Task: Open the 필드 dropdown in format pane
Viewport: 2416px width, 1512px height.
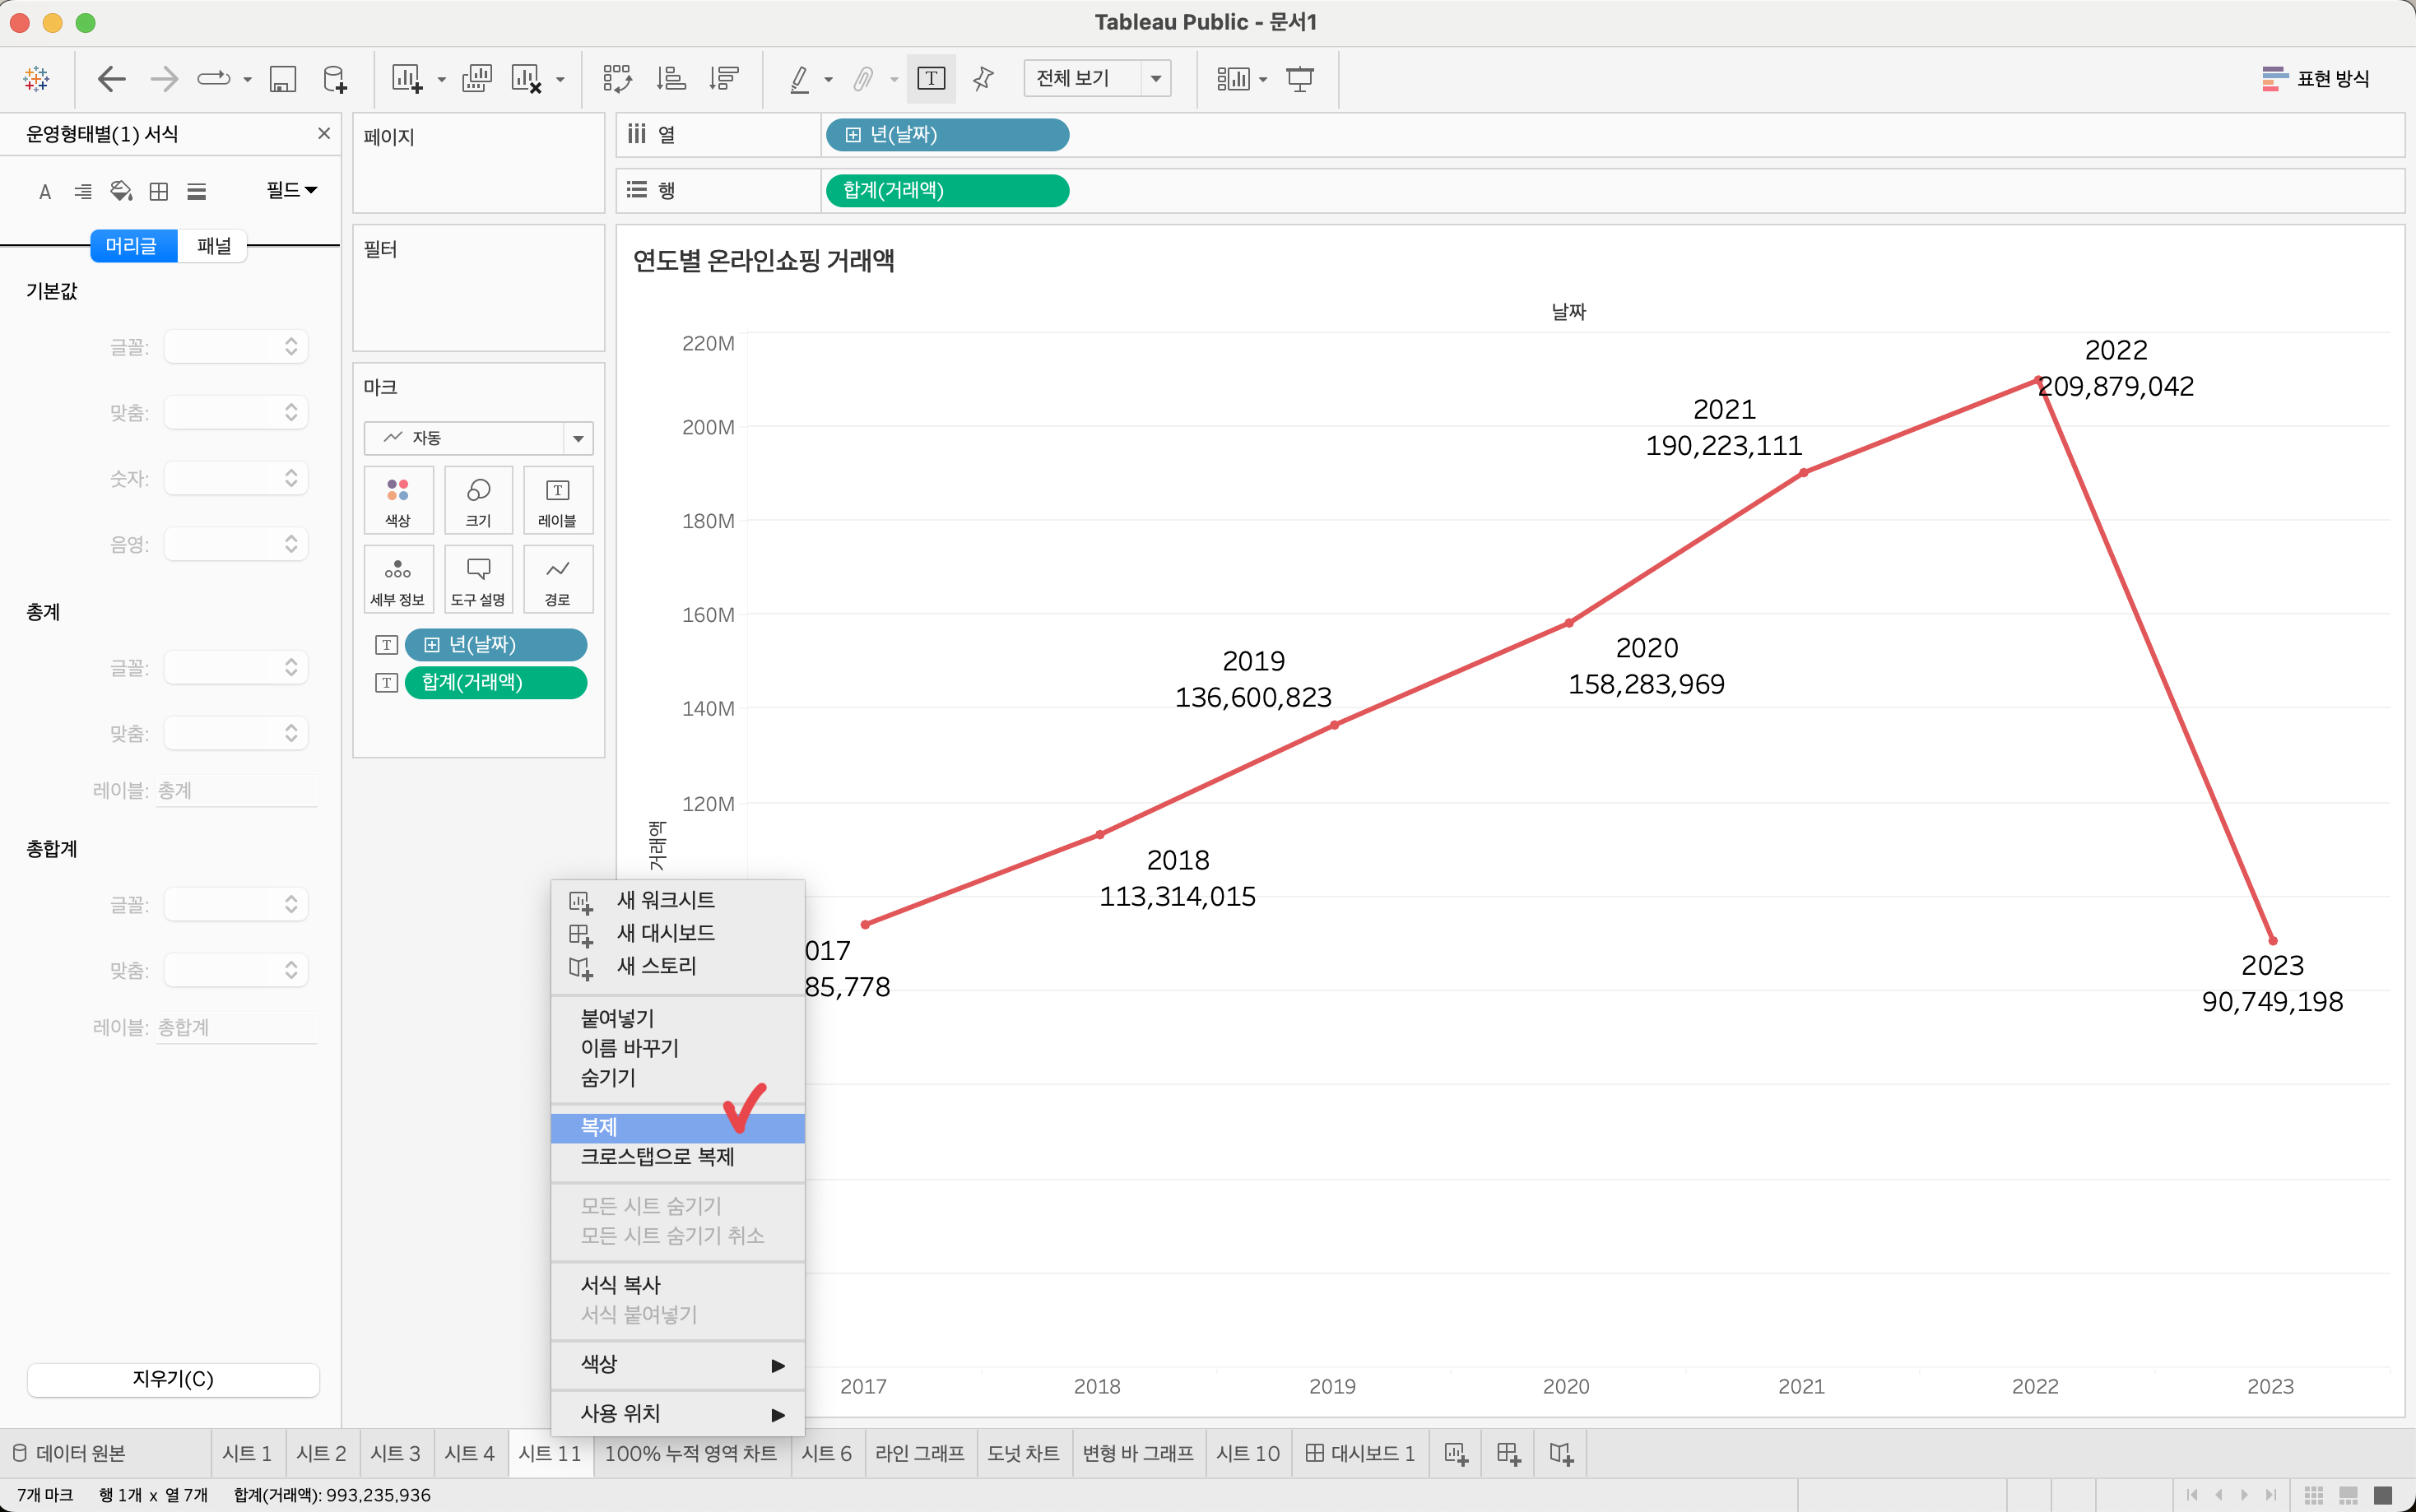Action: coord(291,190)
